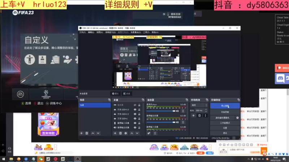Open the Windows Start menu
This screenshot has width=289, height=162.
point(4,159)
